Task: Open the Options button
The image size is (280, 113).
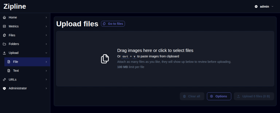Action: click(x=219, y=96)
